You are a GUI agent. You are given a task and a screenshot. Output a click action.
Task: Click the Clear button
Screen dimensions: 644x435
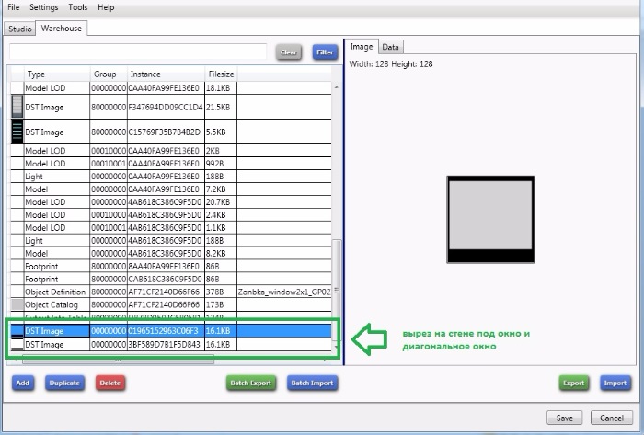(x=289, y=53)
